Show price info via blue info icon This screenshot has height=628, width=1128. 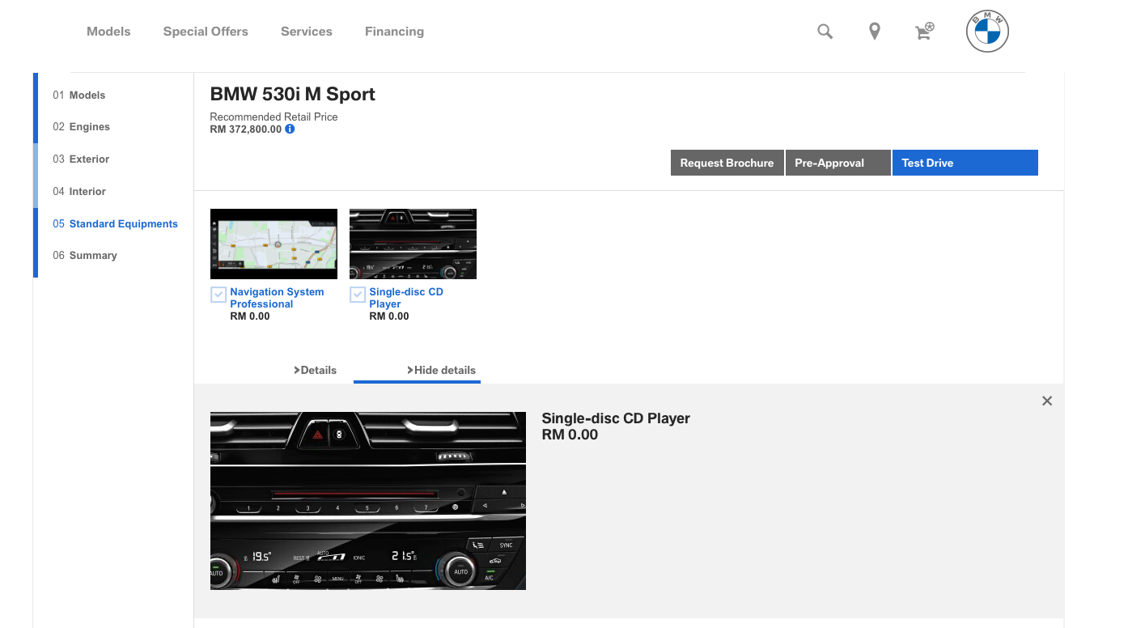pyautogui.click(x=290, y=129)
